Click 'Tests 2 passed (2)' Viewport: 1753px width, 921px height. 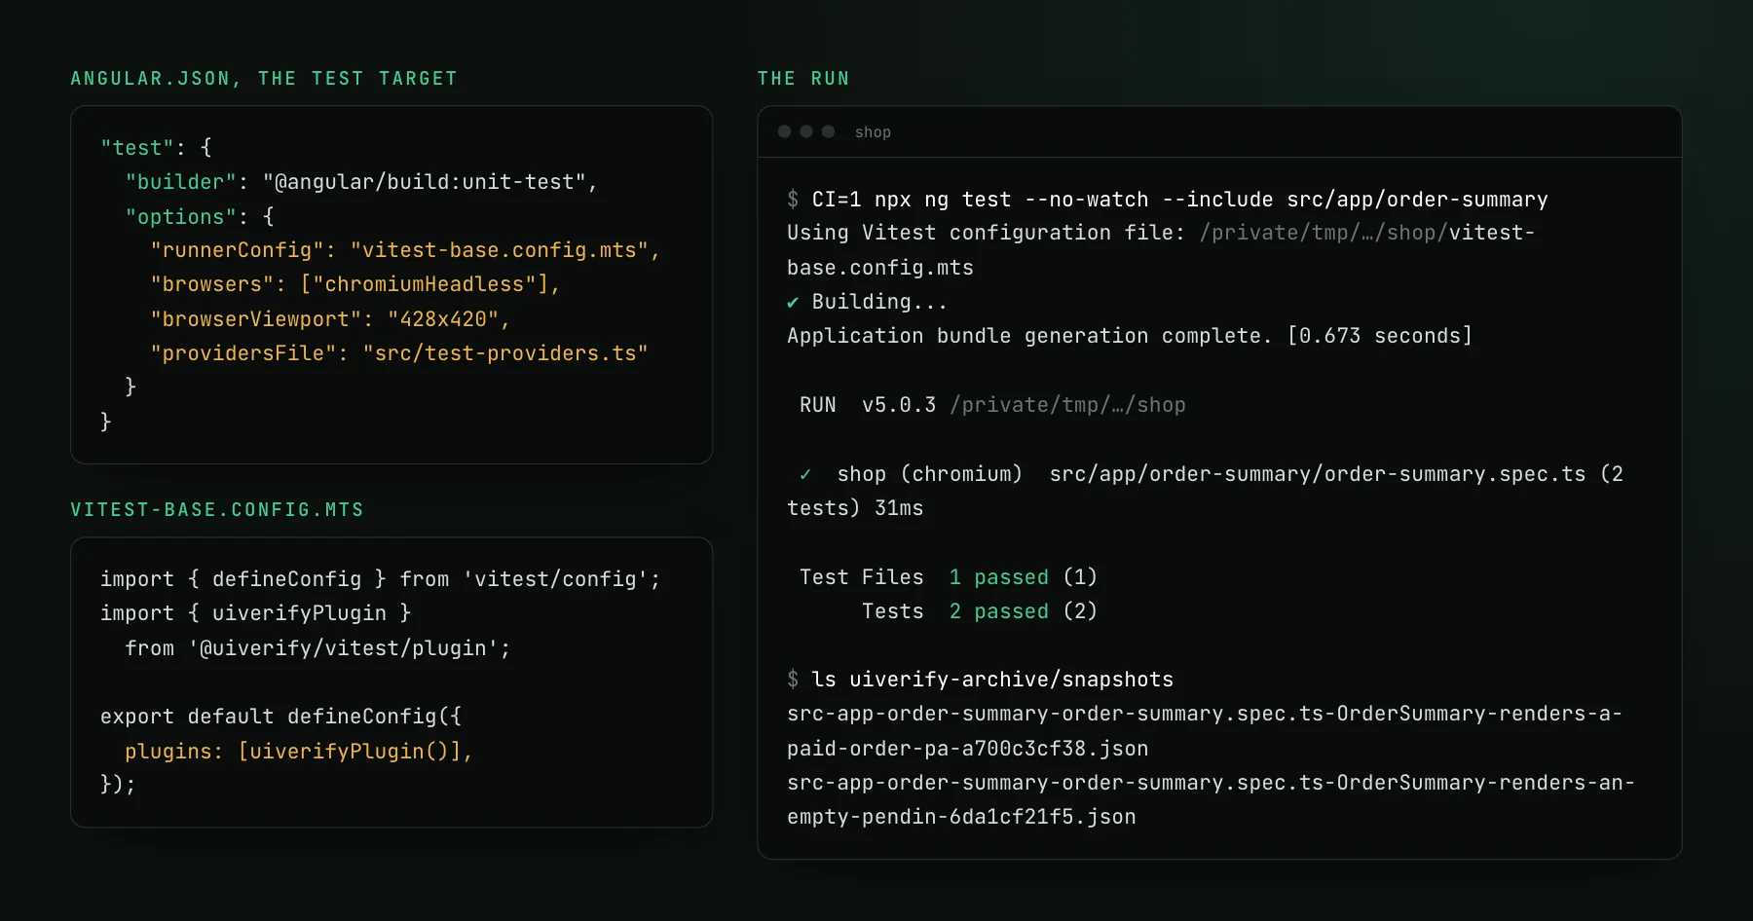(980, 611)
